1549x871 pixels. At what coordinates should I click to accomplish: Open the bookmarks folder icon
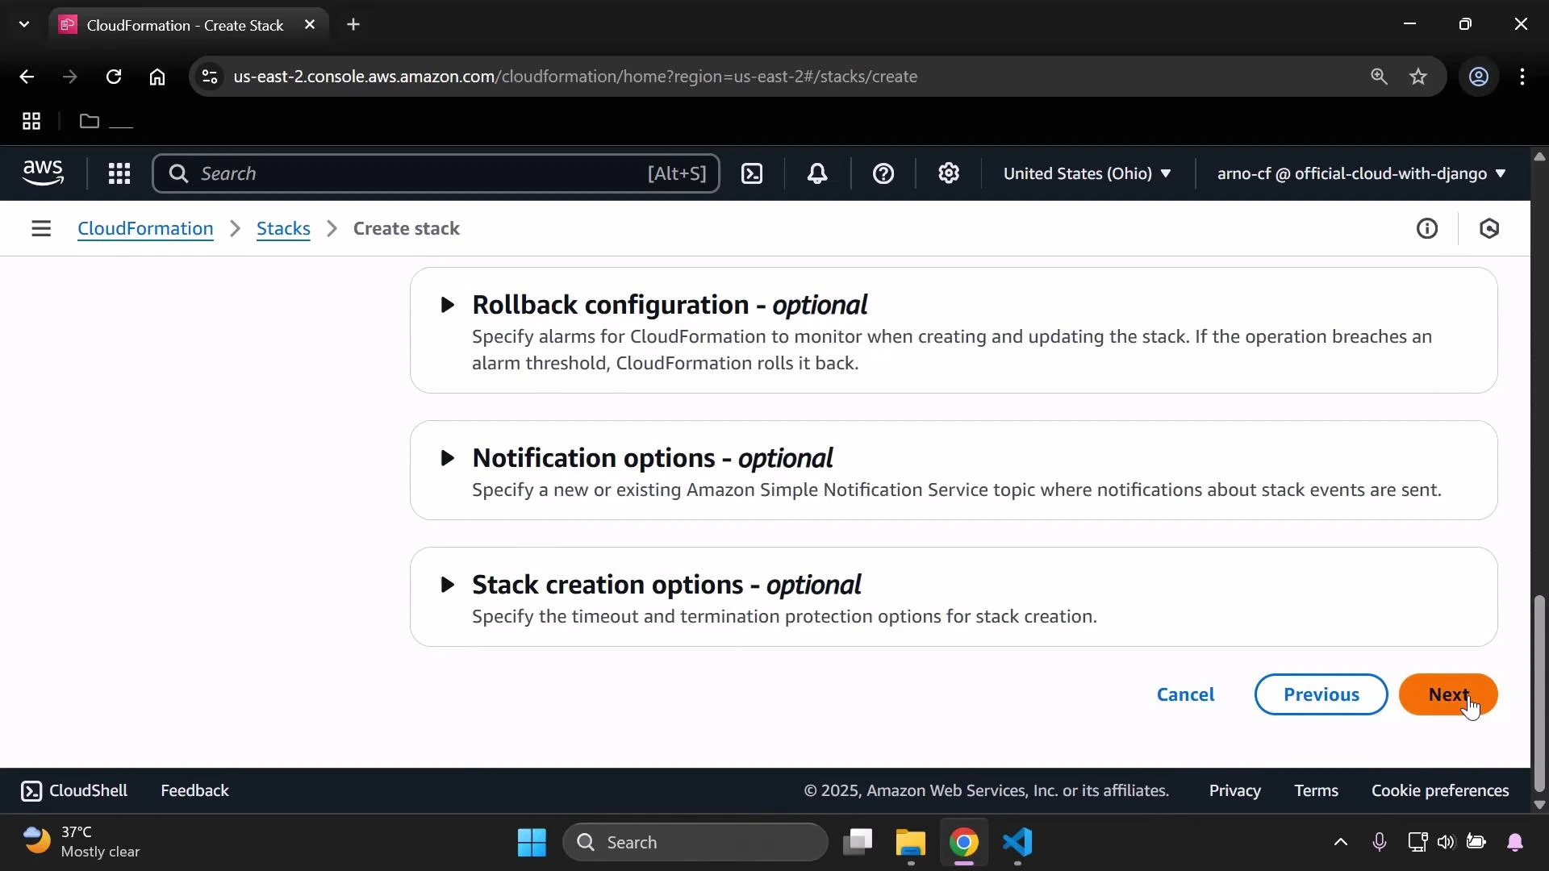(90, 122)
